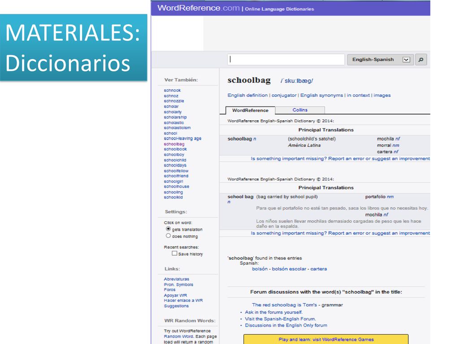Open the images link
Screen dimensions: 459x344
coord(382,95)
